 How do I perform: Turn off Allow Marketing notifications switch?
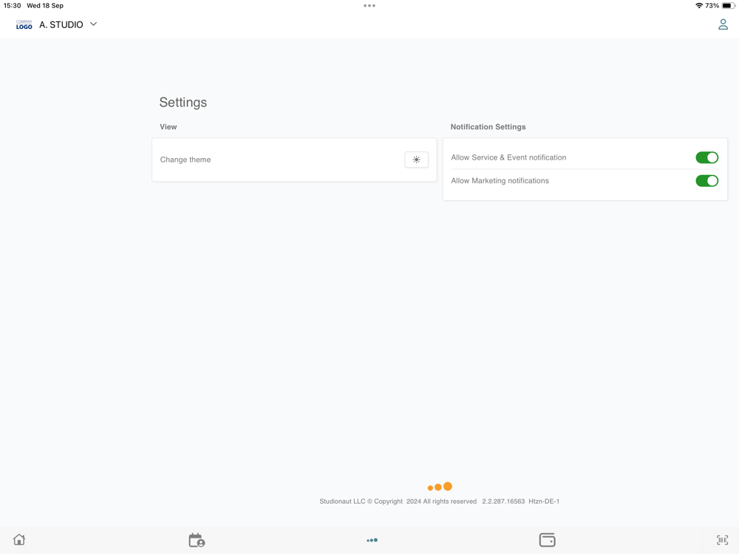tap(706, 181)
